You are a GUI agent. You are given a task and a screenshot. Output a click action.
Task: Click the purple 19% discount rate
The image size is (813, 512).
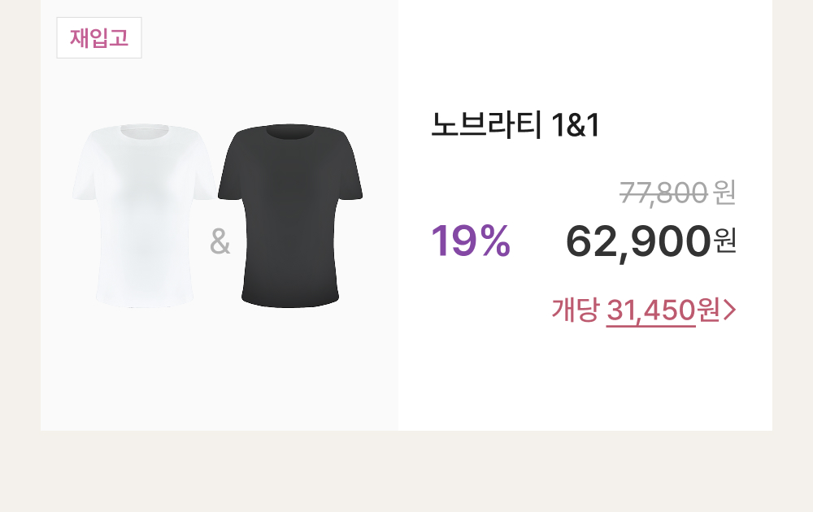471,241
